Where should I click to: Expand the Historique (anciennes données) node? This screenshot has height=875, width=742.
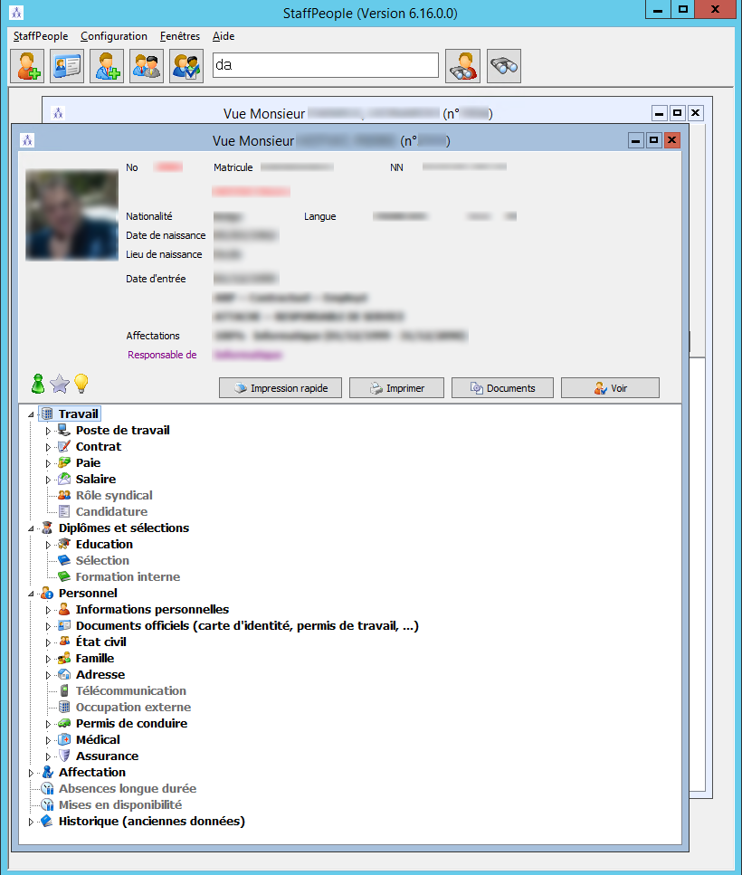32,822
